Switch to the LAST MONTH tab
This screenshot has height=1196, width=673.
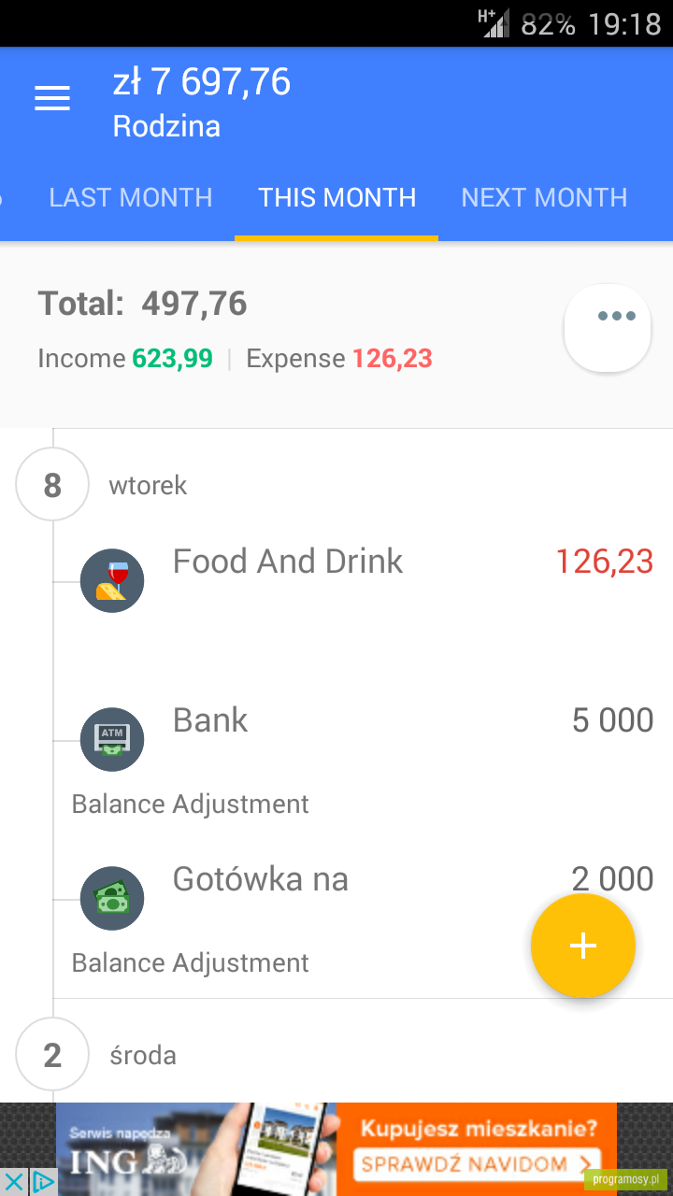131,198
